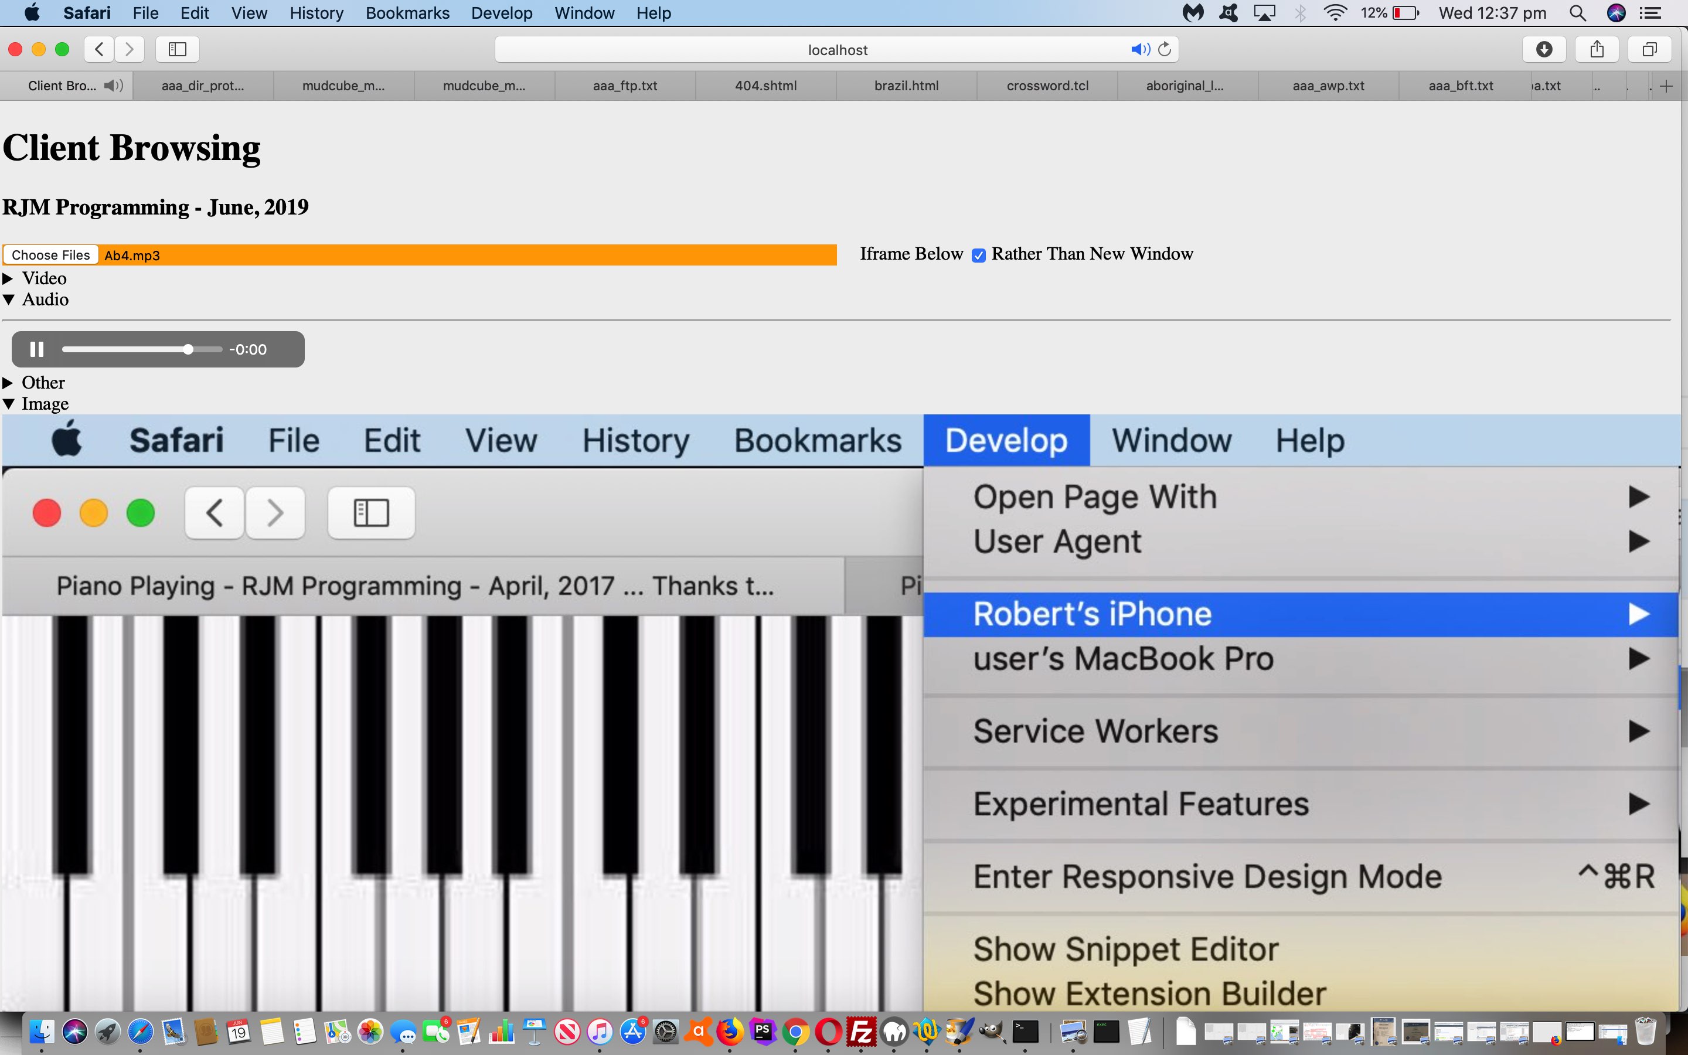1688x1055 pixels.
Task: Toggle the Iframe Rather Than New Window checkbox
Action: 979,254
